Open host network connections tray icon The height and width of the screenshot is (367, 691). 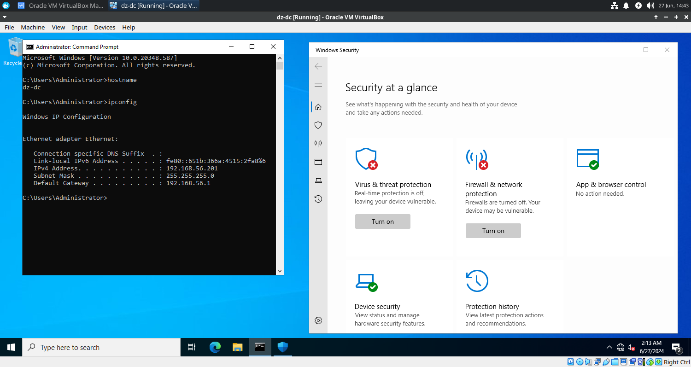[615, 6]
